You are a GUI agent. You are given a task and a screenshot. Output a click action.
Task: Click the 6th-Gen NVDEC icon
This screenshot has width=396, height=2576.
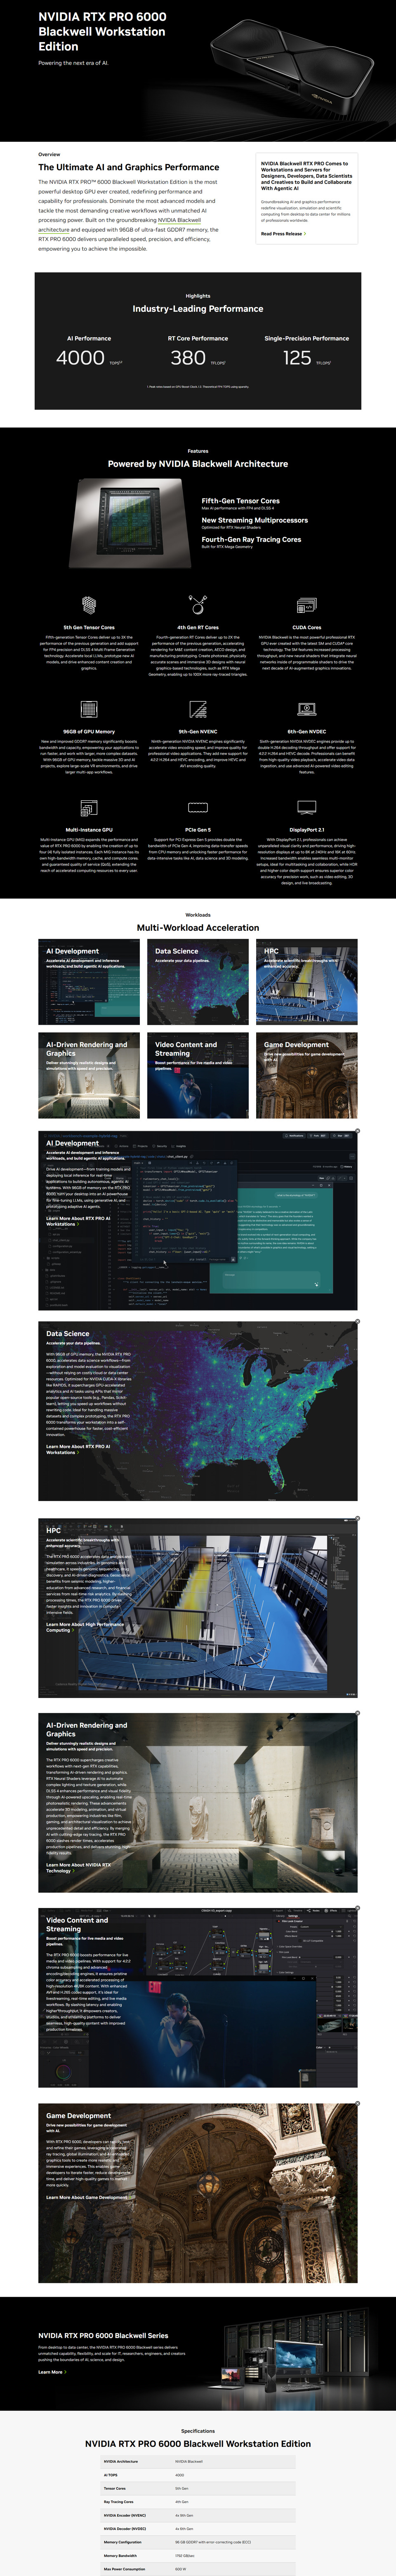(307, 709)
